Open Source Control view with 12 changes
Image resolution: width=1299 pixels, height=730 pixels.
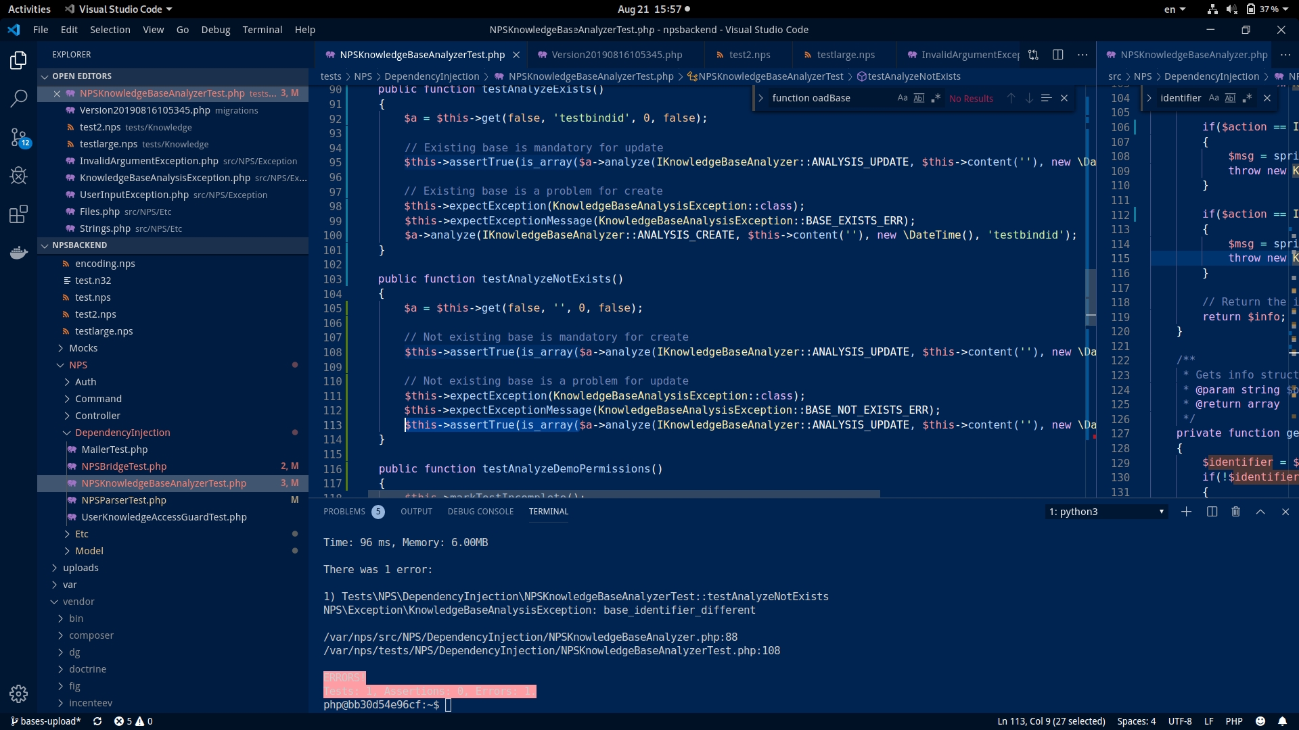point(18,138)
